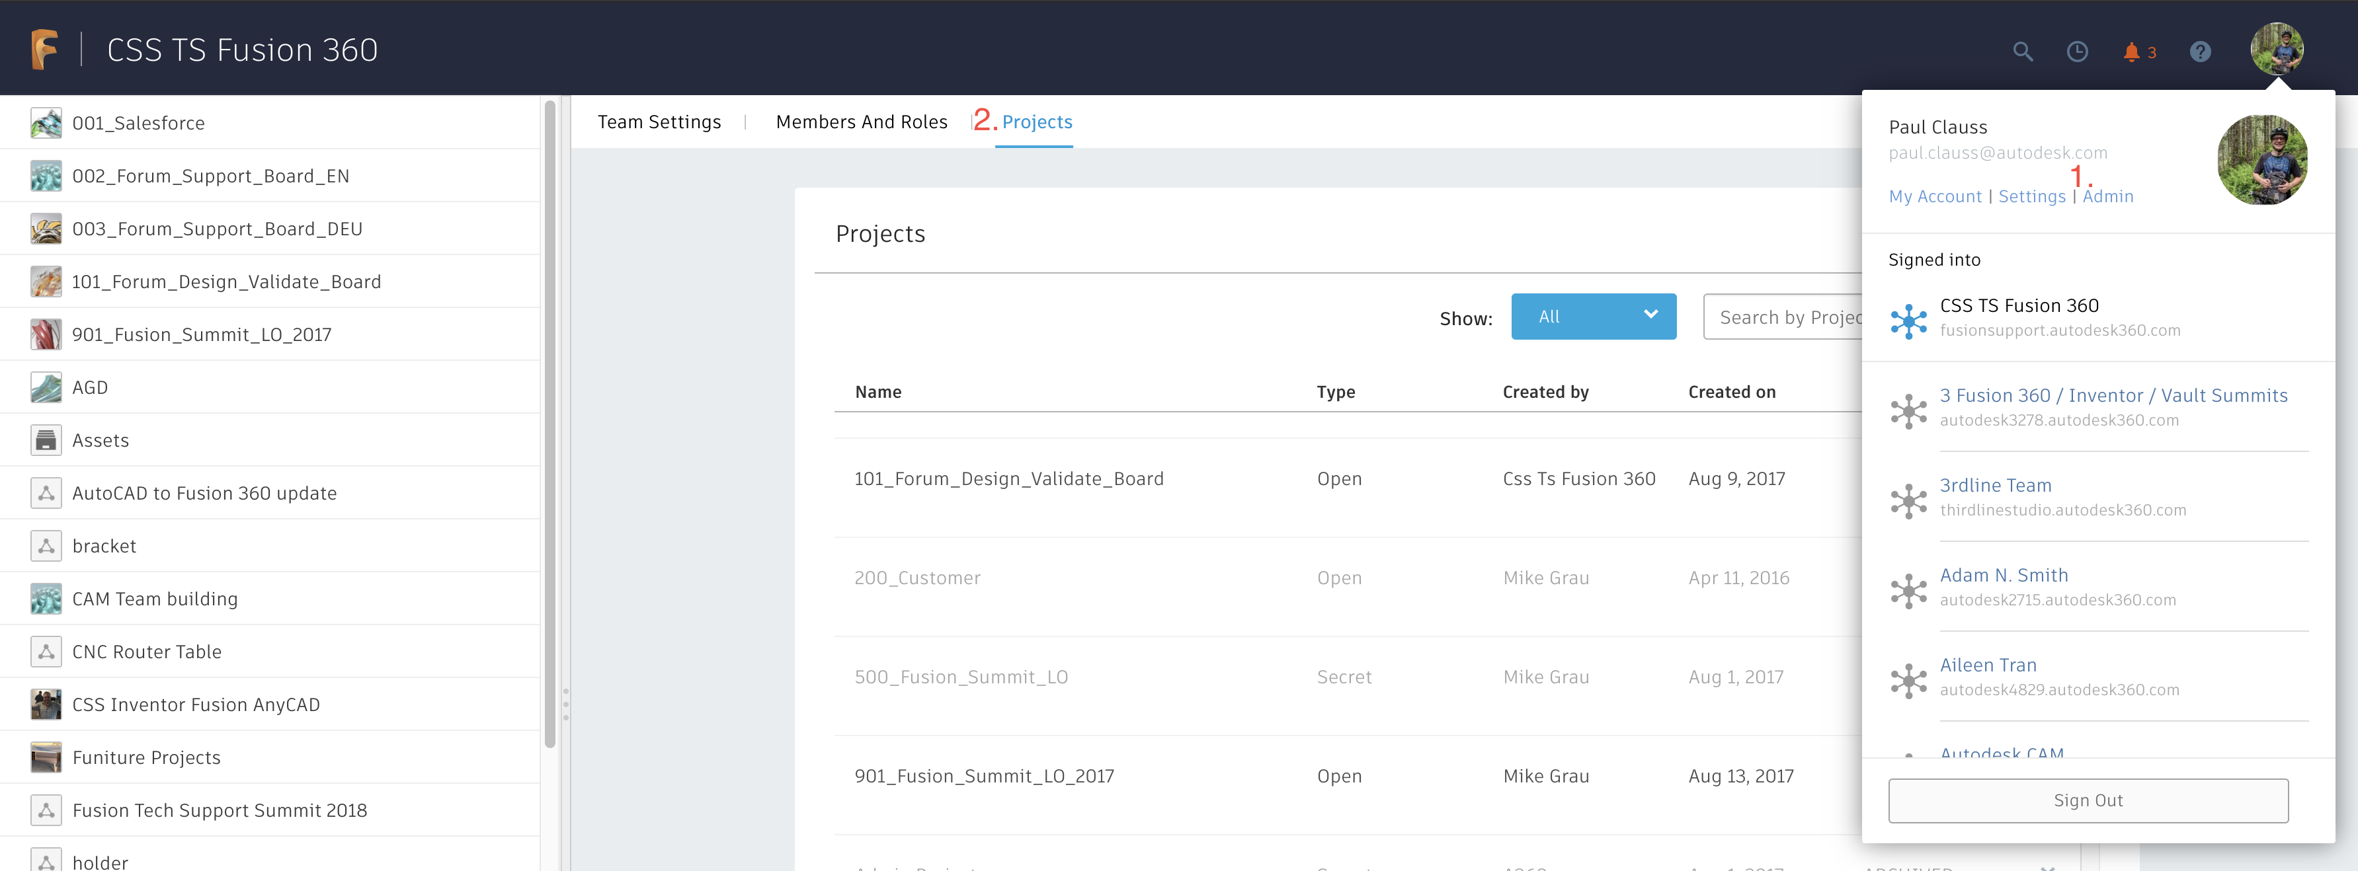2358x871 pixels.
Task: Open the 001_Salesforce project thumbnail
Action: [47, 122]
